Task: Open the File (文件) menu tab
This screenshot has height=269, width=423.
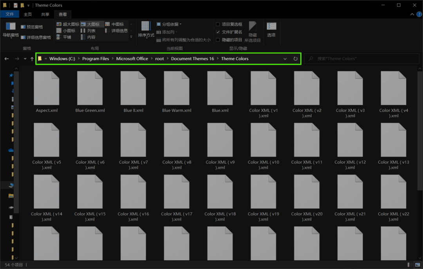Action: point(10,14)
